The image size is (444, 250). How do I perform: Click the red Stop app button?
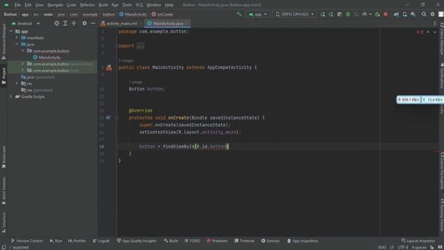click(x=386, y=14)
